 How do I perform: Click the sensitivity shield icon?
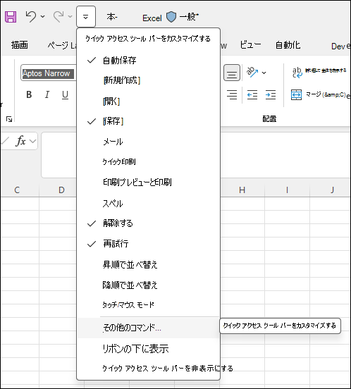click(171, 17)
